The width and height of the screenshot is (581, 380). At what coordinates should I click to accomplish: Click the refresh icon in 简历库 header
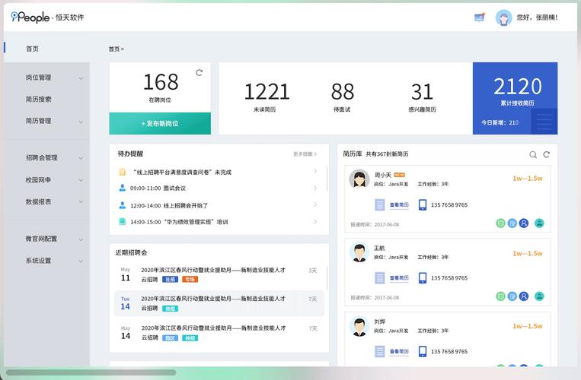[x=546, y=154]
